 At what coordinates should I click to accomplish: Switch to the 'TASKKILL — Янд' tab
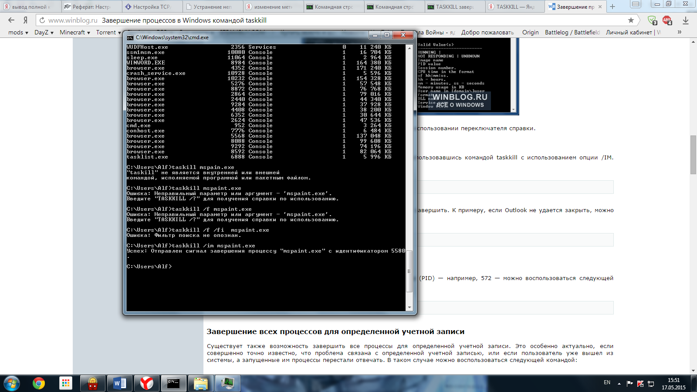pyautogui.click(x=514, y=7)
